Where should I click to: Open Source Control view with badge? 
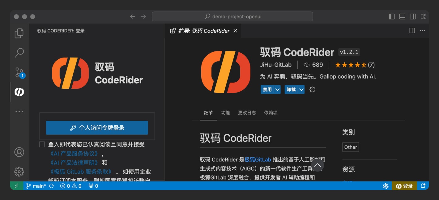19,72
